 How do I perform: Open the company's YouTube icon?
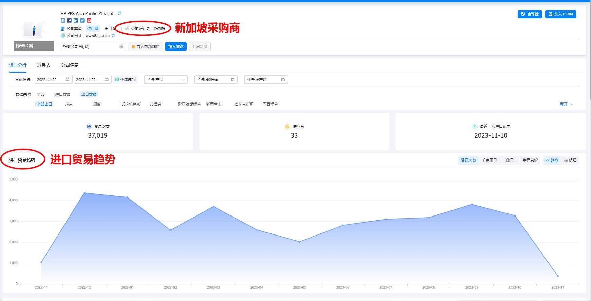tap(89, 21)
